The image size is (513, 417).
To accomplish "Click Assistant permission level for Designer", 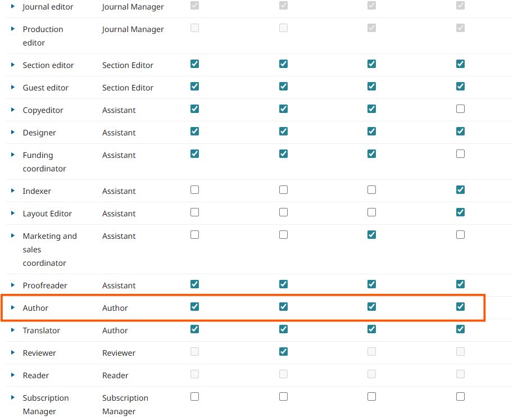I will (x=119, y=133).
